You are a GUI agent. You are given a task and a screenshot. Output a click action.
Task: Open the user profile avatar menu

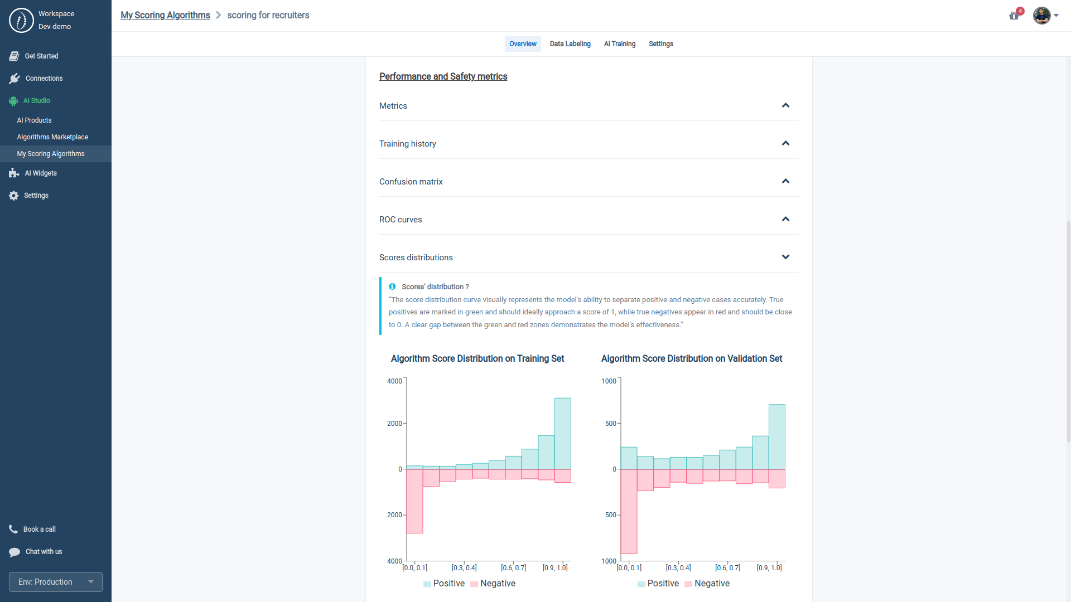coord(1042,16)
